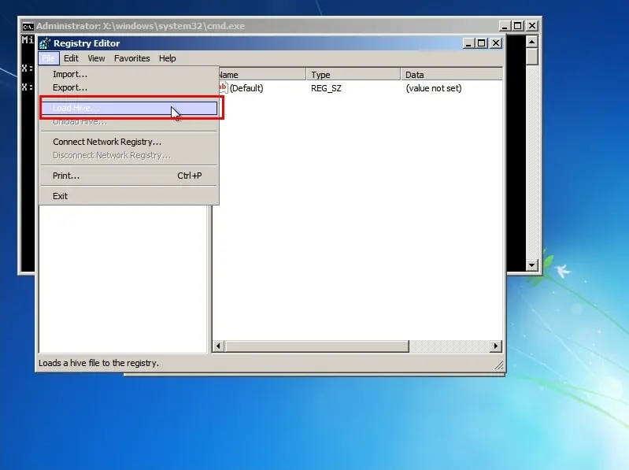The height and width of the screenshot is (470, 629).
Task: Click the right arrow of horizontal scrollbar
Action: pyautogui.click(x=496, y=346)
